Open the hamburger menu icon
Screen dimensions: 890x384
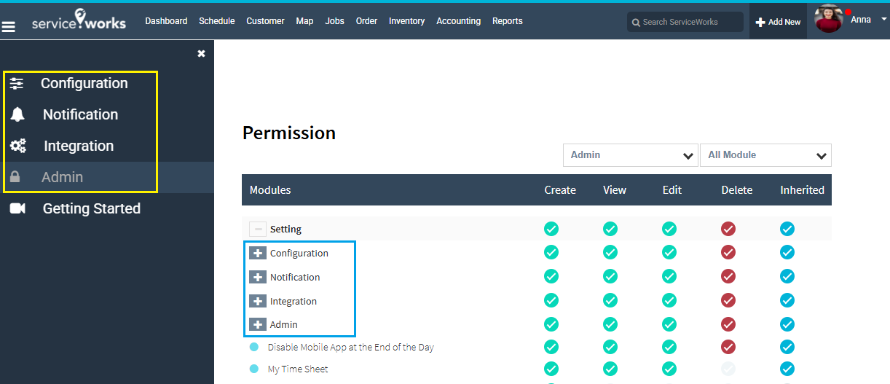[x=9, y=27]
